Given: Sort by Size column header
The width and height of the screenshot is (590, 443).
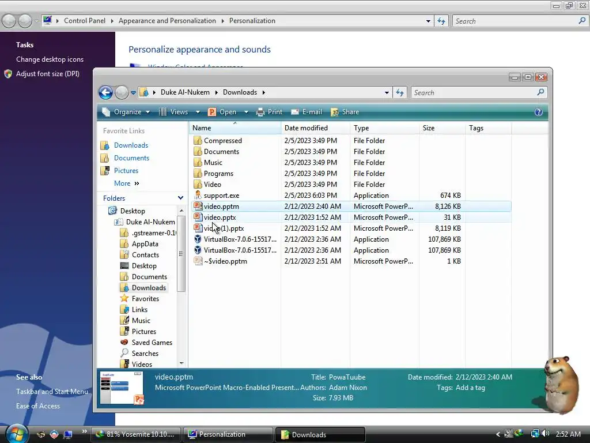Looking at the screenshot, I should pyautogui.click(x=442, y=128).
